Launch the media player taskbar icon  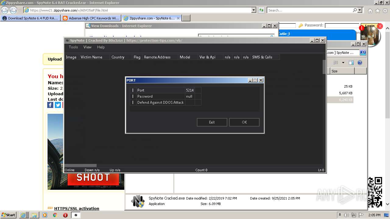[45, 215]
